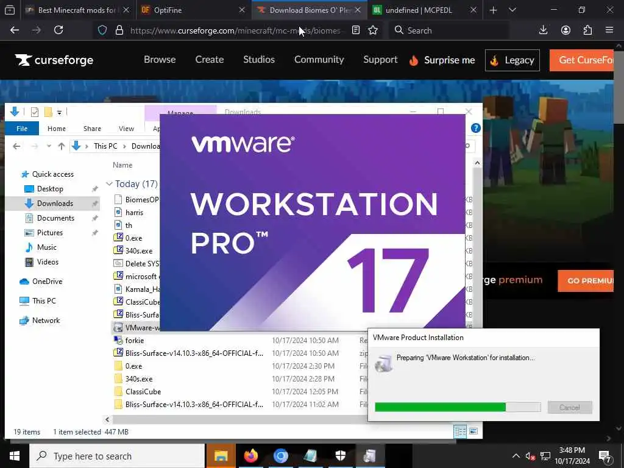Click site padlock security icon

point(119,30)
